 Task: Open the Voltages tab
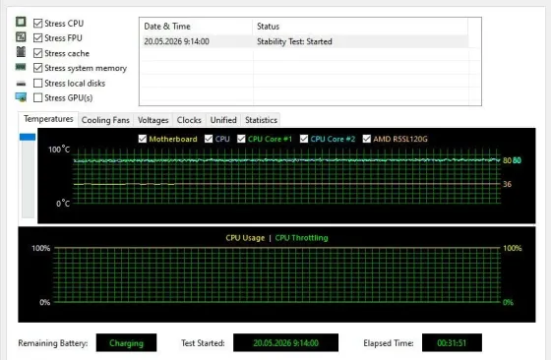click(x=153, y=120)
